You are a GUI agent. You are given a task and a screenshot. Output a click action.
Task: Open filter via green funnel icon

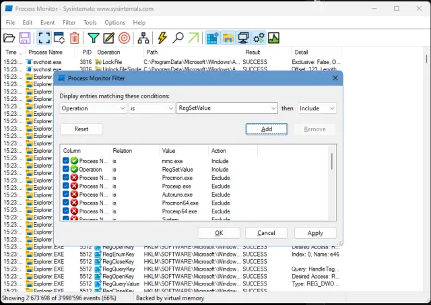tap(94, 38)
